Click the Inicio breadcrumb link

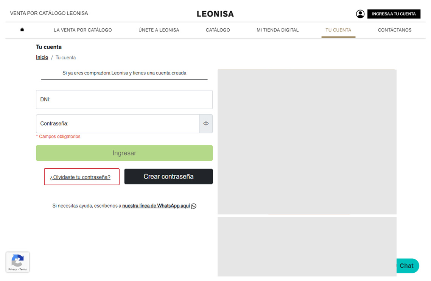(x=42, y=57)
